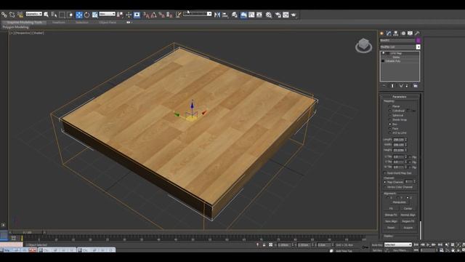The image size is (465, 262).
Task: Open the Freeform ribbon tab
Action: (x=59, y=23)
